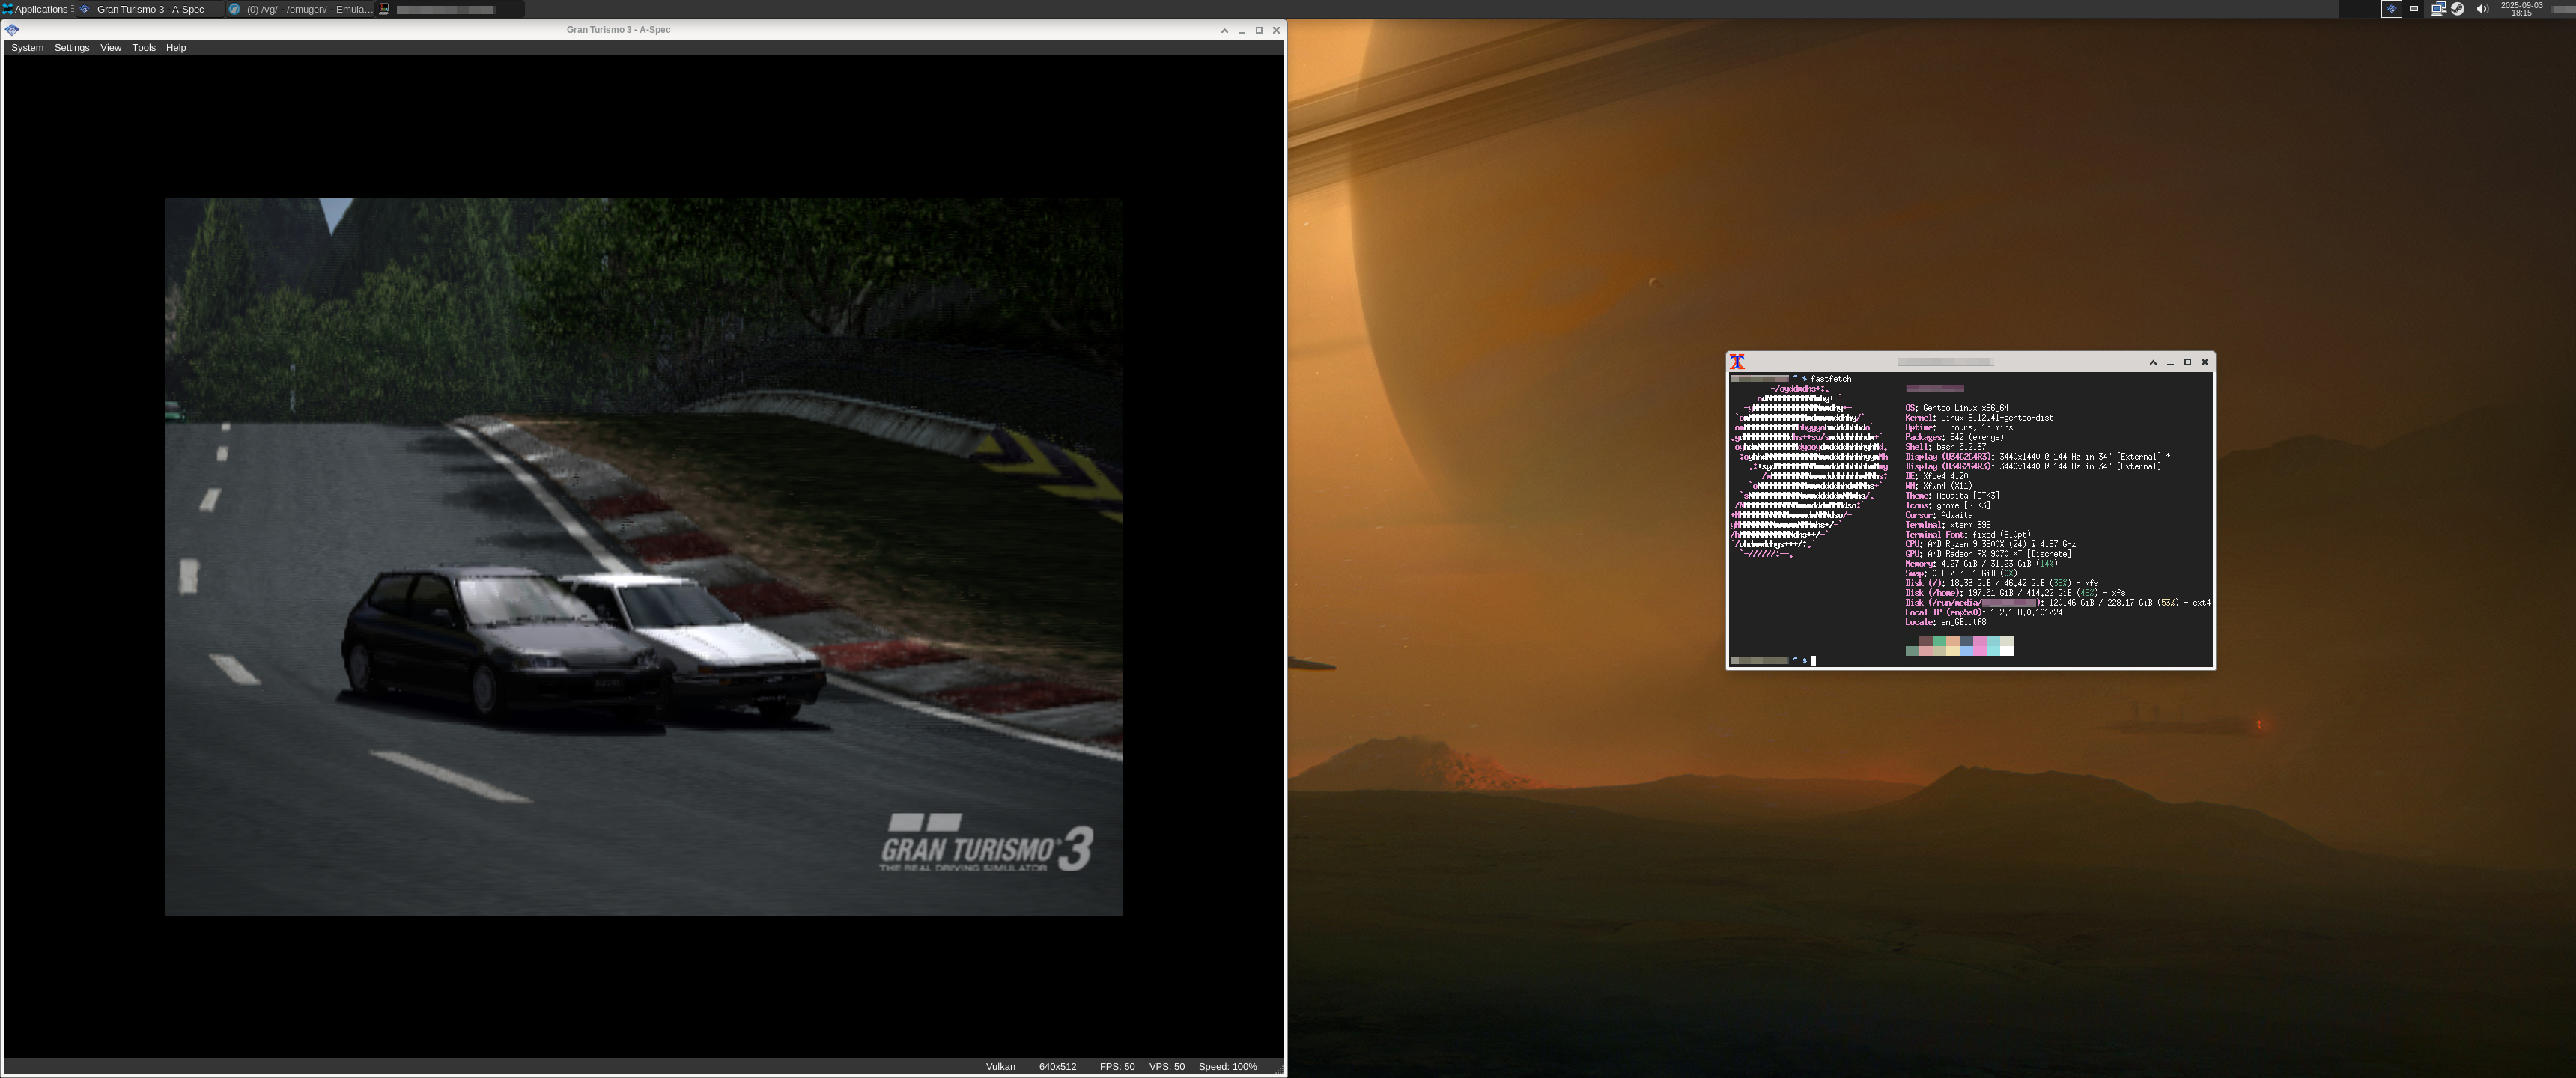Viewport: 2576px width, 1078px height.
Task: Expand the Help menu
Action: point(175,48)
